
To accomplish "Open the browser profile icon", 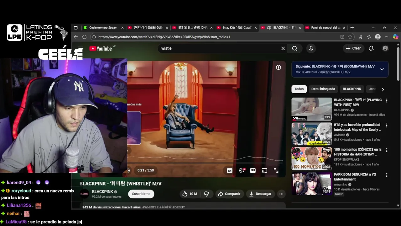I will pyautogui.click(x=378, y=37).
